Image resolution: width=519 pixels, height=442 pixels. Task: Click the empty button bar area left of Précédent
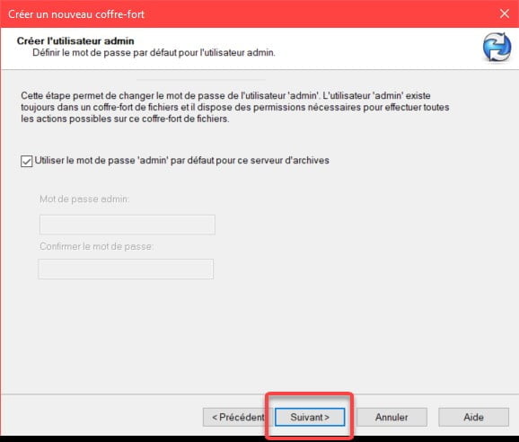tap(100, 417)
